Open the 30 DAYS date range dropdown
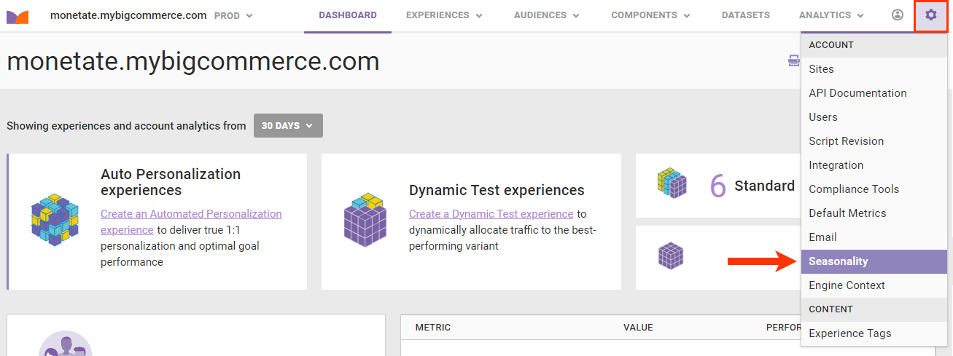953x356 pixels. [288, 125]
